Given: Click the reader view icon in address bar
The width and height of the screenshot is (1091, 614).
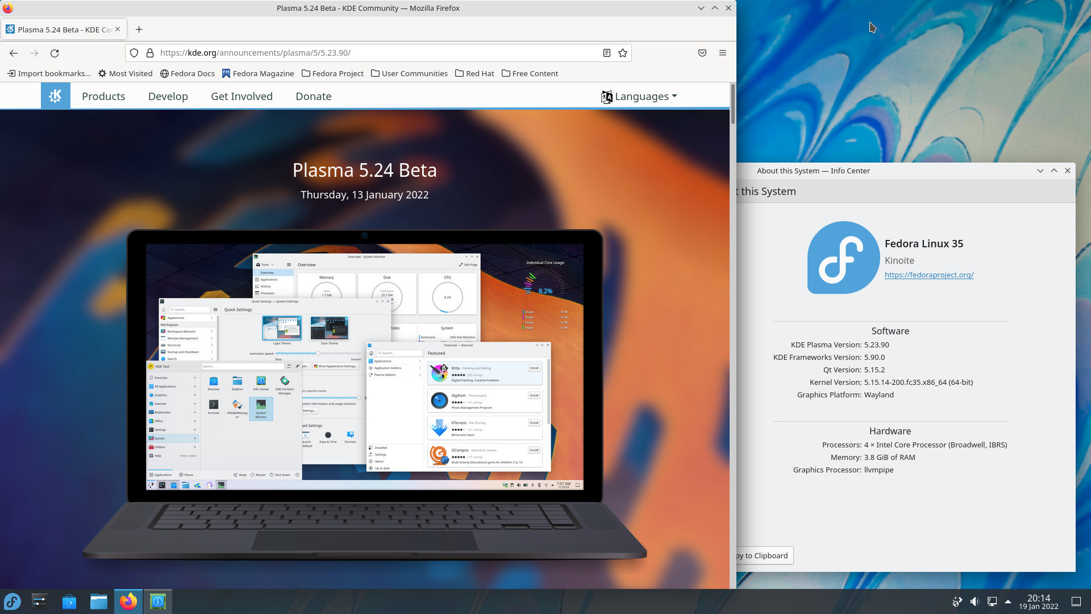Looking at the screenshot, I should [x=607, y=52].
